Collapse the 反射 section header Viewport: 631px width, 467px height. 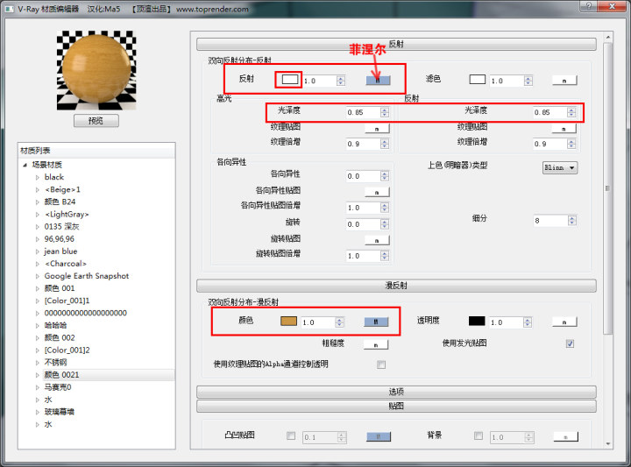(396, 44)
